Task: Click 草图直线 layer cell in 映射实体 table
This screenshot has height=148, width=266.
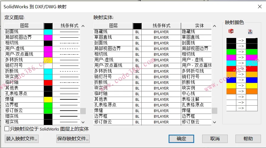Action: 113,37
